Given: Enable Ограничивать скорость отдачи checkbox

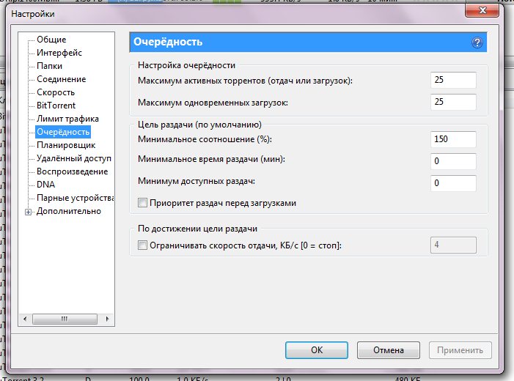Looking at the screenshot, I should pyautogui.click(x=142, y=245).
